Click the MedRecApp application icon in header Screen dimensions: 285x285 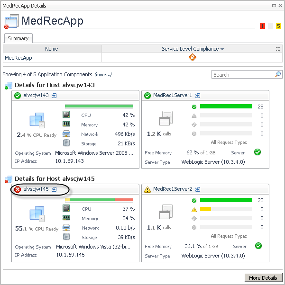point(11,21)
